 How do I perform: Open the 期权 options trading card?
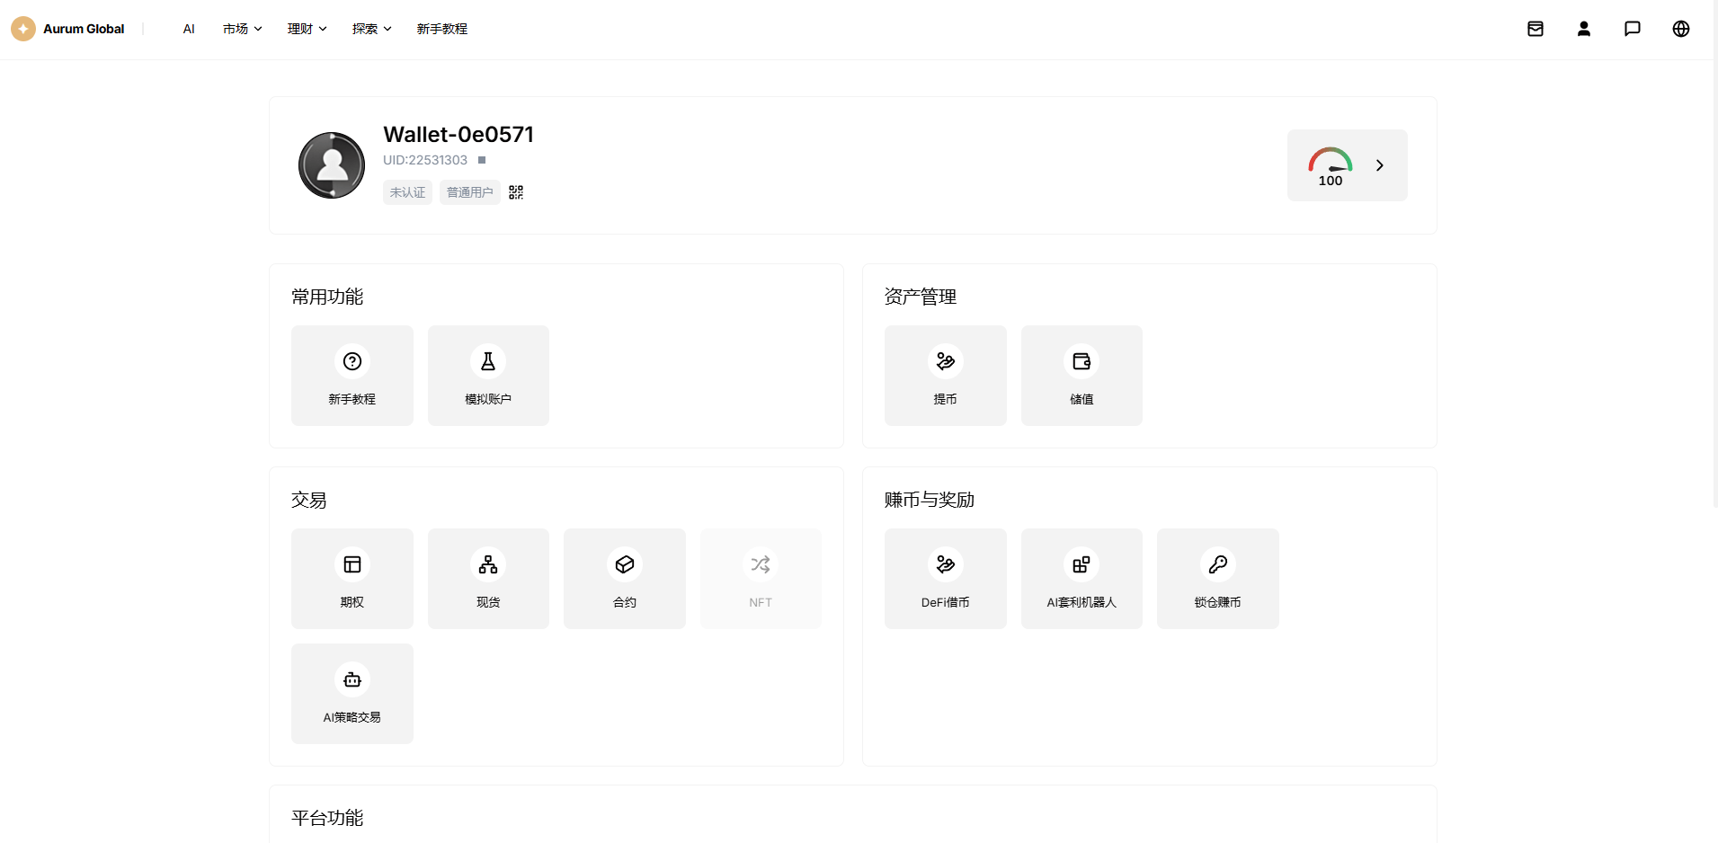(x=352, y=579)
